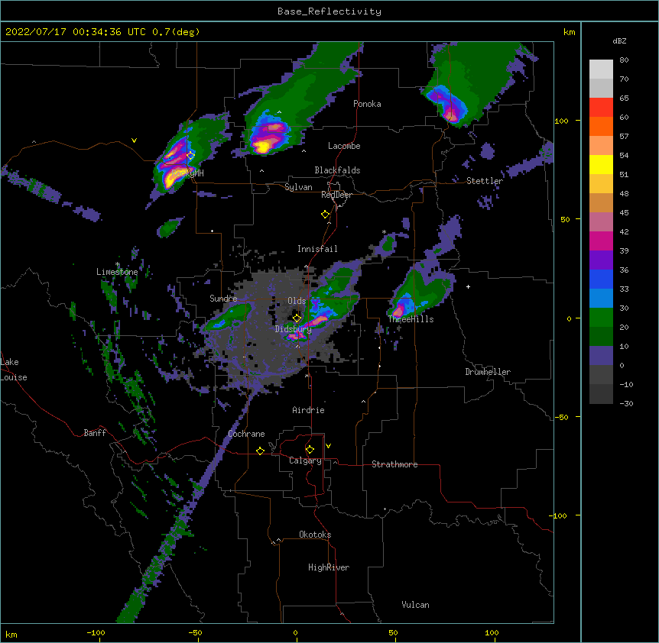Screen dimensions: 659x643
Task: Click the 57 value in dBZ legend
Action: pyautogui.click(x=624, y=137)
